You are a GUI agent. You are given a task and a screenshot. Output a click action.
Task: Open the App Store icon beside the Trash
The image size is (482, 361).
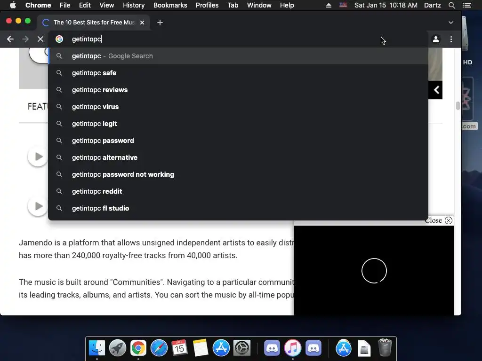coord(343,348)
